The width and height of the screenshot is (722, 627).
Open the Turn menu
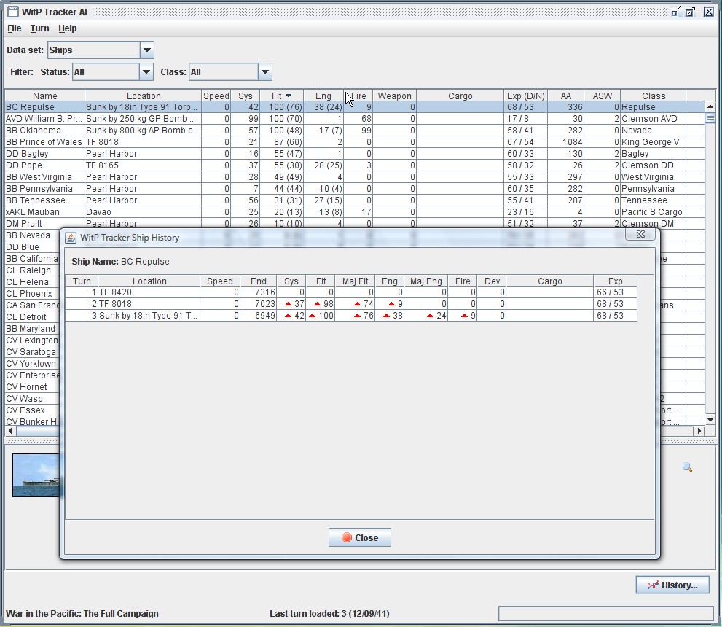(39, 28)
